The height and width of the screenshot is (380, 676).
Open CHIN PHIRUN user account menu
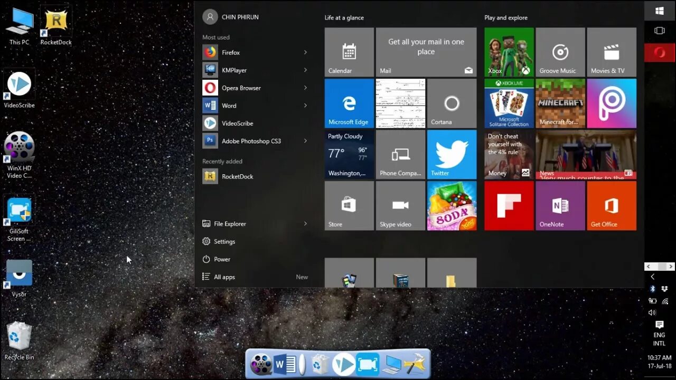(231, 17)
